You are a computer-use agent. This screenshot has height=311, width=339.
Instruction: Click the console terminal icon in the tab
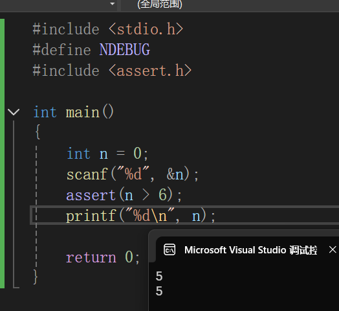point(169,249)
